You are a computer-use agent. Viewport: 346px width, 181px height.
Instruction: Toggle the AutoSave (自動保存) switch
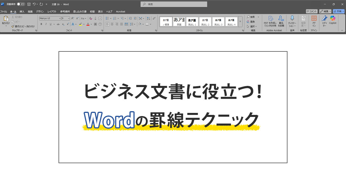click(x=21, y=4)
